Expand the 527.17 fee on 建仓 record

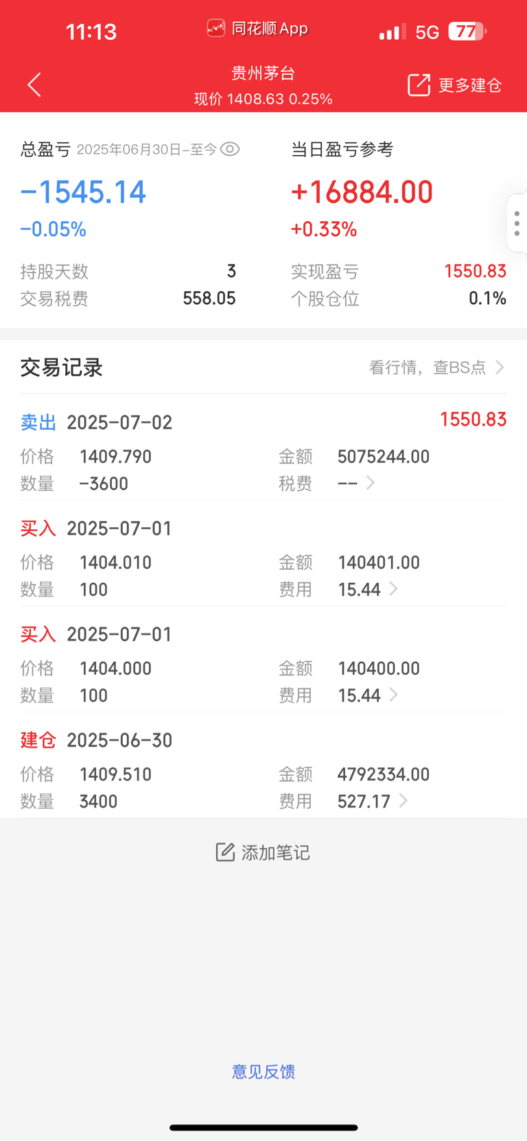tap(403, 800)
